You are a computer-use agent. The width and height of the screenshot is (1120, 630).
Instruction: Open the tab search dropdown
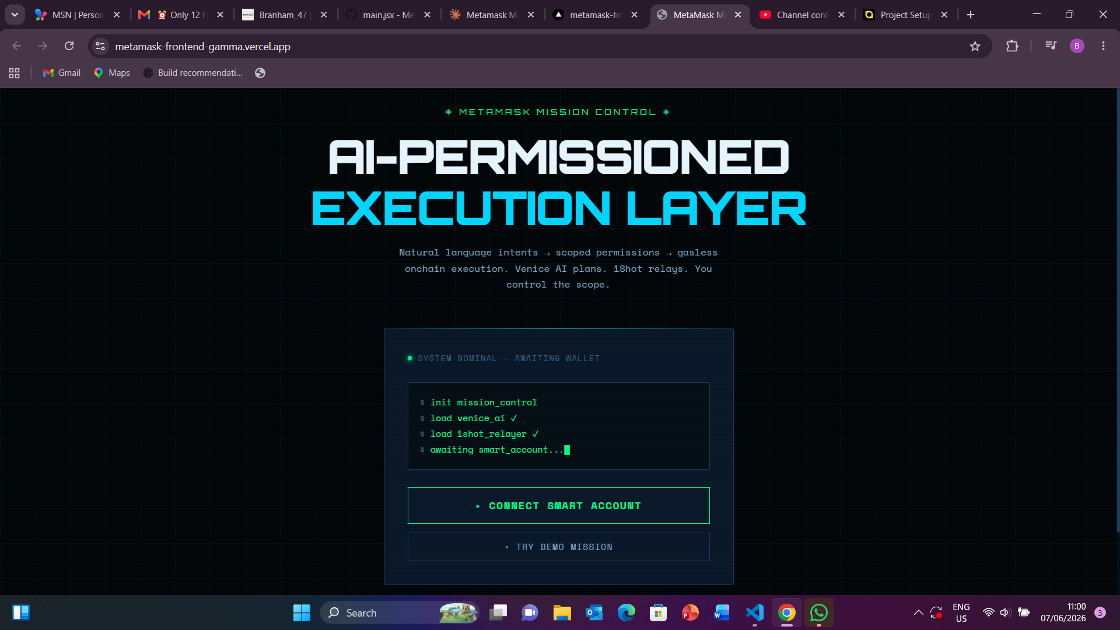click(x=15, y=15)
